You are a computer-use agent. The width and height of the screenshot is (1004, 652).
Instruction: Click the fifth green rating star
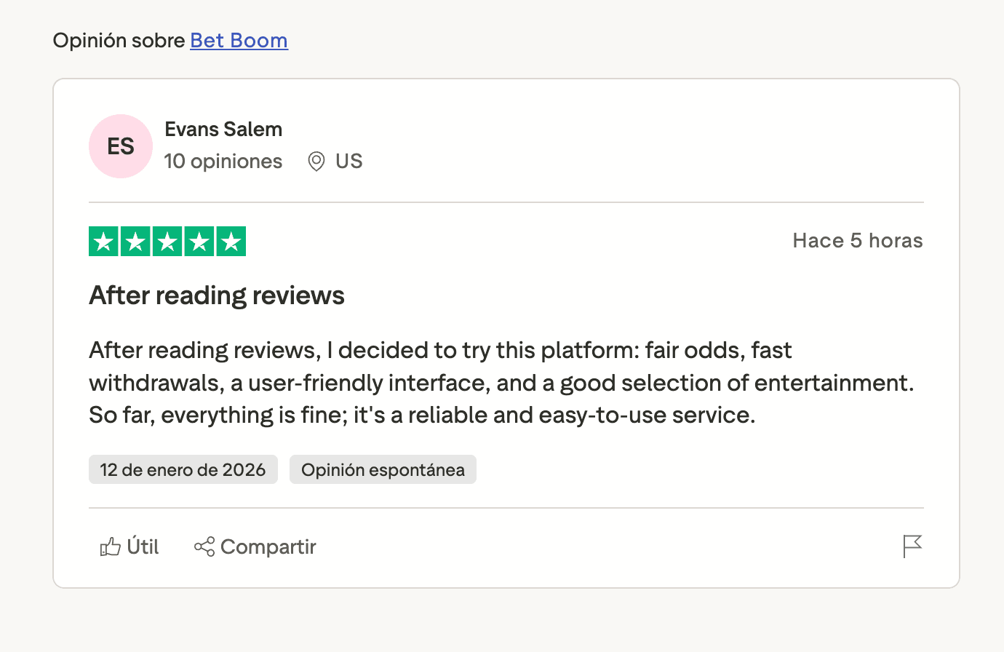231,242
